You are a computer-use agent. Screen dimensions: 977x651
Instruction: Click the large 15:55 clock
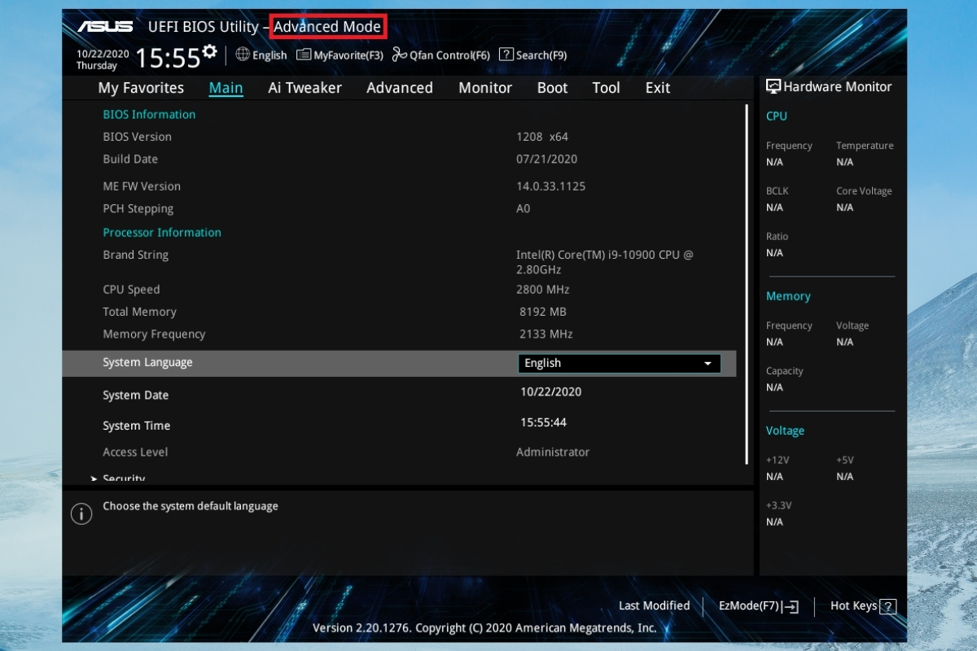(x=168, y=59)
